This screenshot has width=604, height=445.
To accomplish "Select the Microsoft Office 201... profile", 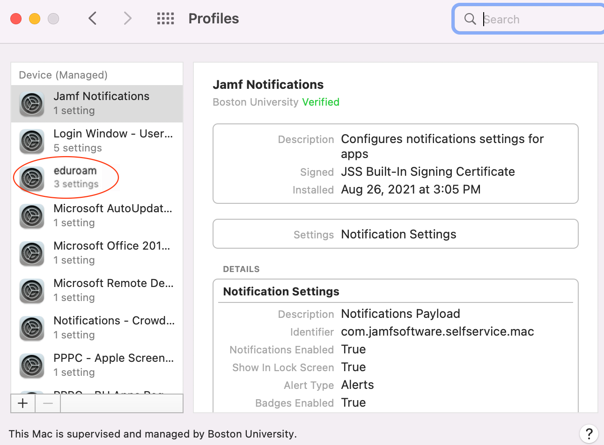I will point(111,252).
